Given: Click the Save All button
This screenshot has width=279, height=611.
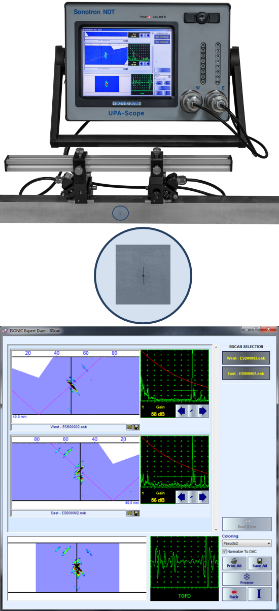Looking at the screenshot, I should click(260, 563).
